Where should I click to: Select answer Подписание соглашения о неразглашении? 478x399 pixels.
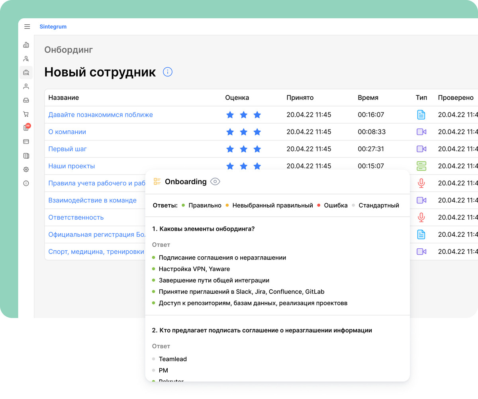tap(222, 257)
